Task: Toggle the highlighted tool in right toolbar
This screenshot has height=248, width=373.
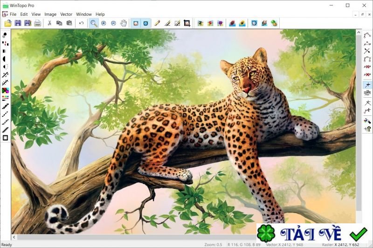Action: (367, 85)
